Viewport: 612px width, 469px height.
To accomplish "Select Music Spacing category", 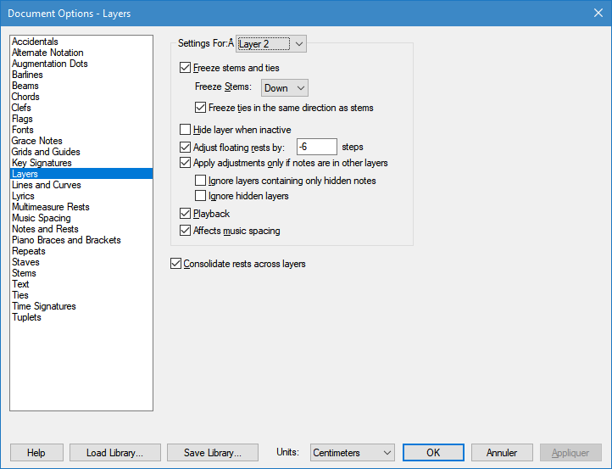I will 41,218.
